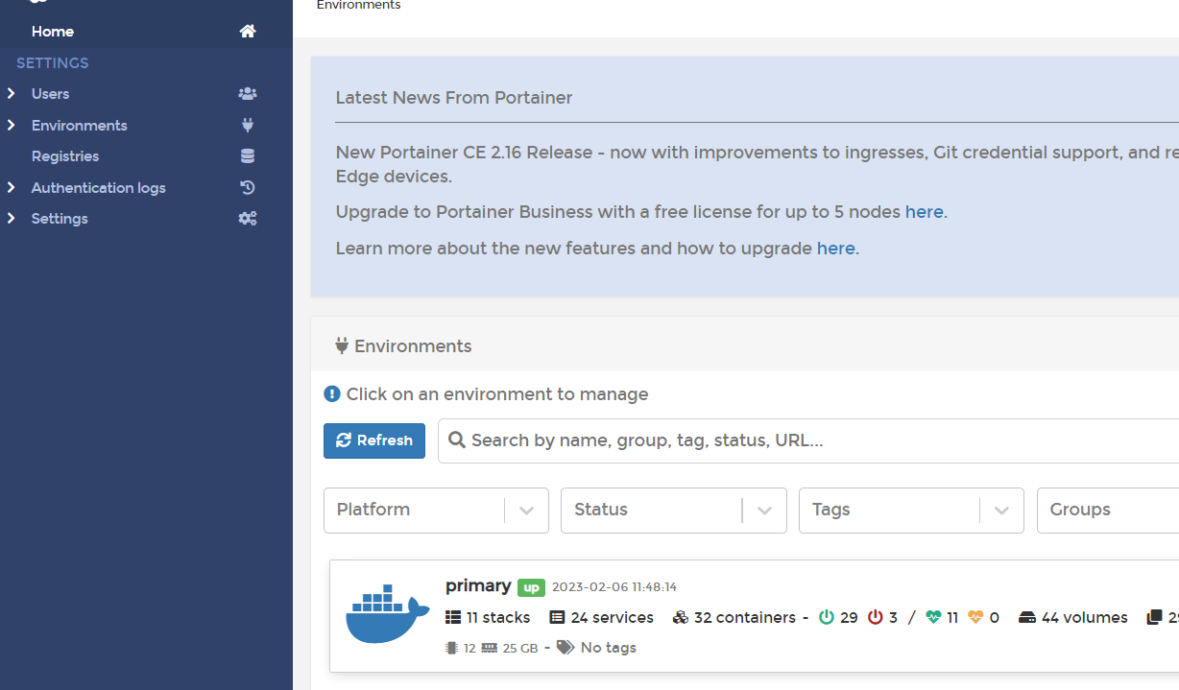Open Settings in the sidebar
1179x690 pixels.
[x=60, y=219]
